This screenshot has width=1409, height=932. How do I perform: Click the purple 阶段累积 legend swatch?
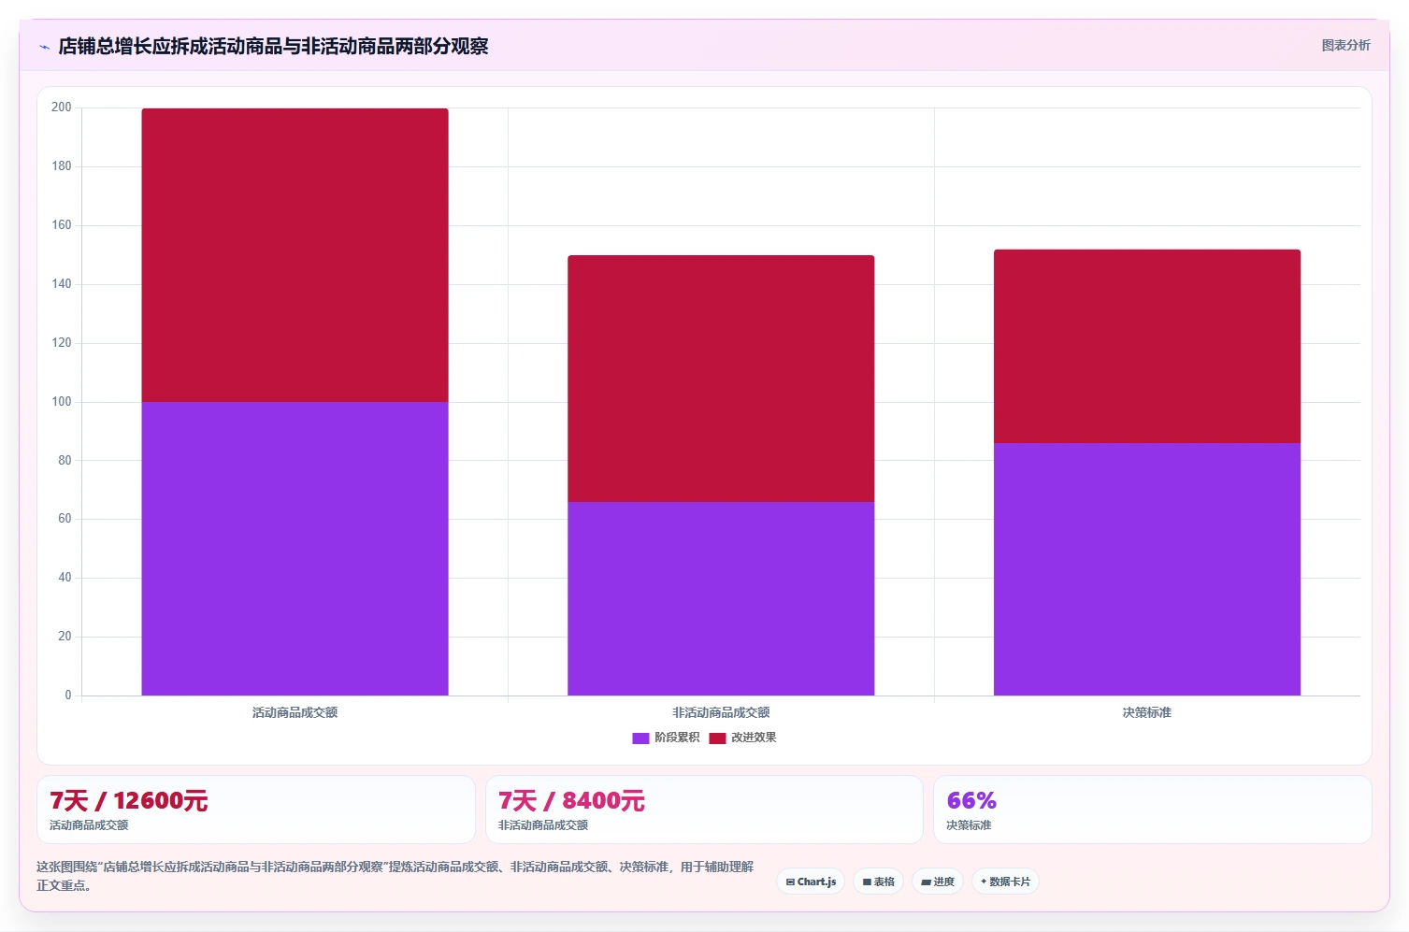640,738
